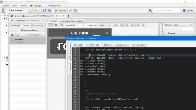Image resolution: width=196 pixels, height=110 pixels.
Task: Click the user account avatar icon
Action: pyautogui.click(x=3, y=10)
